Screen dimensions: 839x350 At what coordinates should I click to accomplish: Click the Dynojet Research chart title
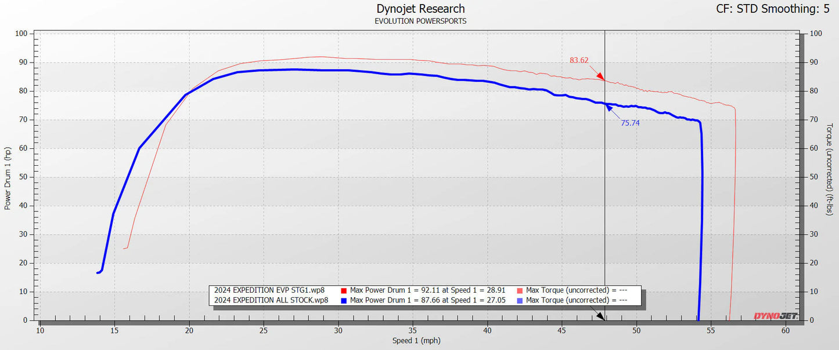click(420, 9)
